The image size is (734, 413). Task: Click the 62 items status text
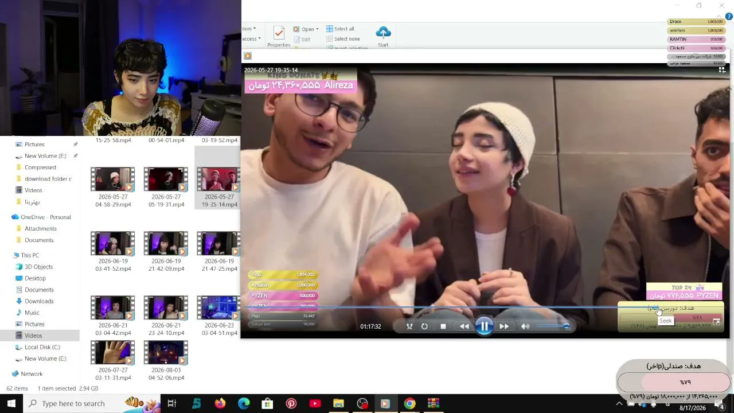[x=17, y=388]
